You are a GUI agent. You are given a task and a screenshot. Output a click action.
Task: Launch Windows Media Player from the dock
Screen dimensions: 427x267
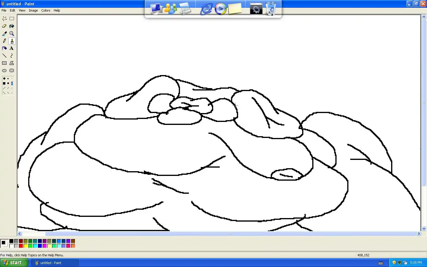(221, 9)
